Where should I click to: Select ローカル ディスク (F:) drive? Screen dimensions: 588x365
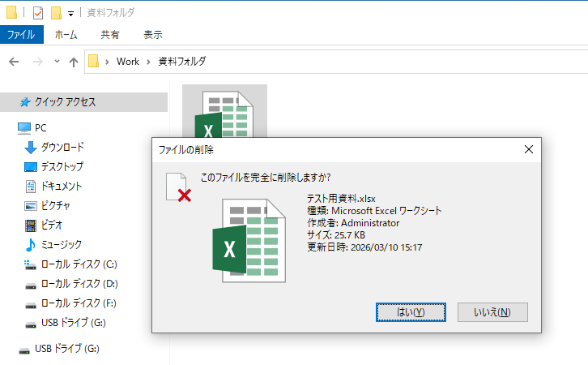[79, 303]
